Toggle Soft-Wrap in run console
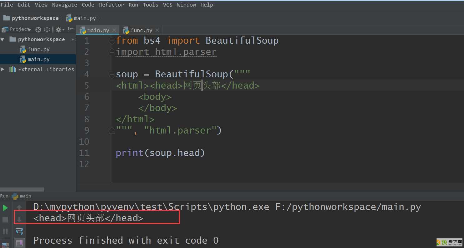 coord(19,231)
